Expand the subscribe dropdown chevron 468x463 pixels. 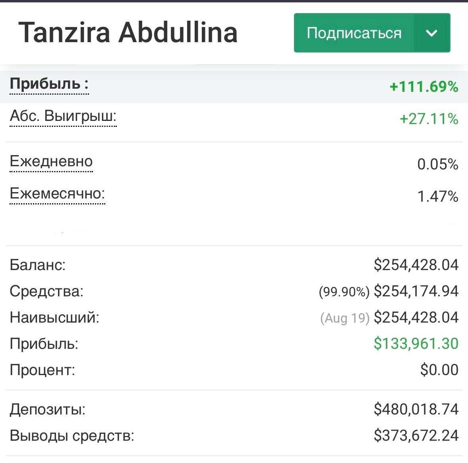(431, 33)
